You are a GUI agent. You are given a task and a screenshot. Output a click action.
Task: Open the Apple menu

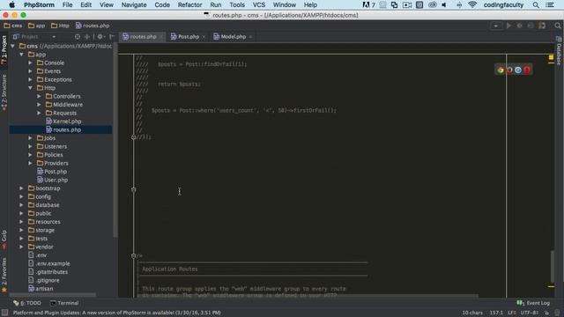[x=11, y=5]
